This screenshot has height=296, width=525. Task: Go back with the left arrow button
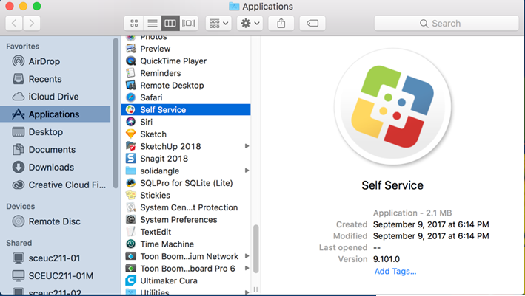pyautogui.click(x=14, y=23)
